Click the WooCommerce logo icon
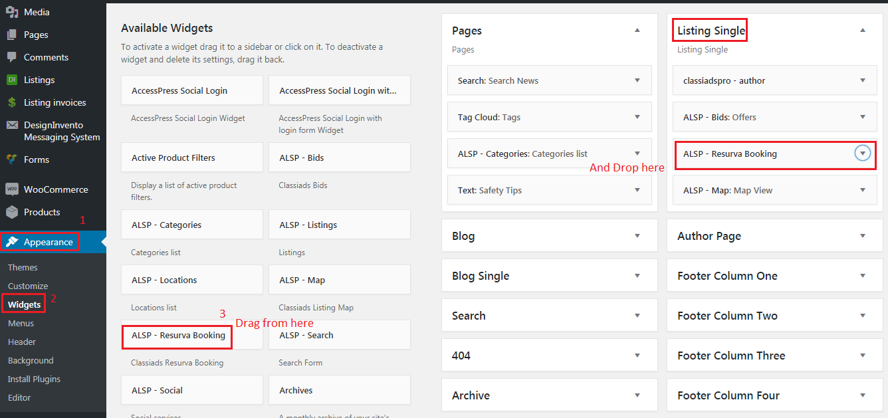Viewport: 888px width, 418px height. click(x=12, y=189)
